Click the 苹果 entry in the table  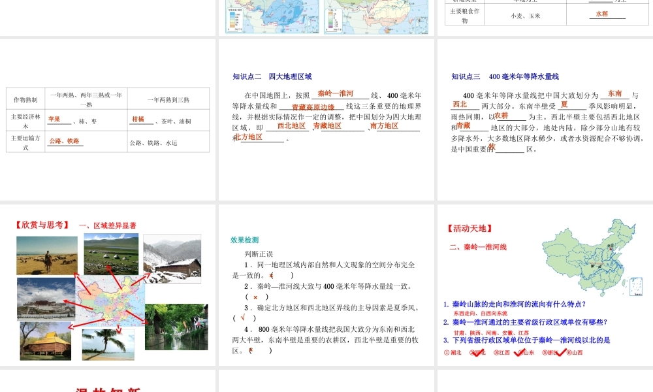click(x=54, y=119)
